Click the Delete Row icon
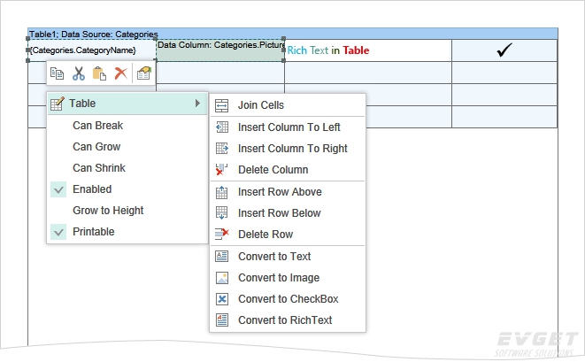Image resolution: width=585 pixels, height=362 pixels. click(221, 234)
